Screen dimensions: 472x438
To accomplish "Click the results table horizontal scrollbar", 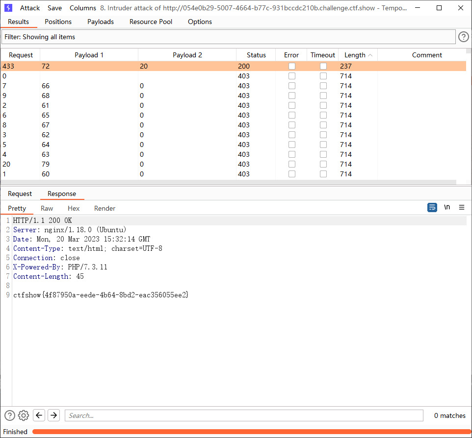I will (229, 182).
